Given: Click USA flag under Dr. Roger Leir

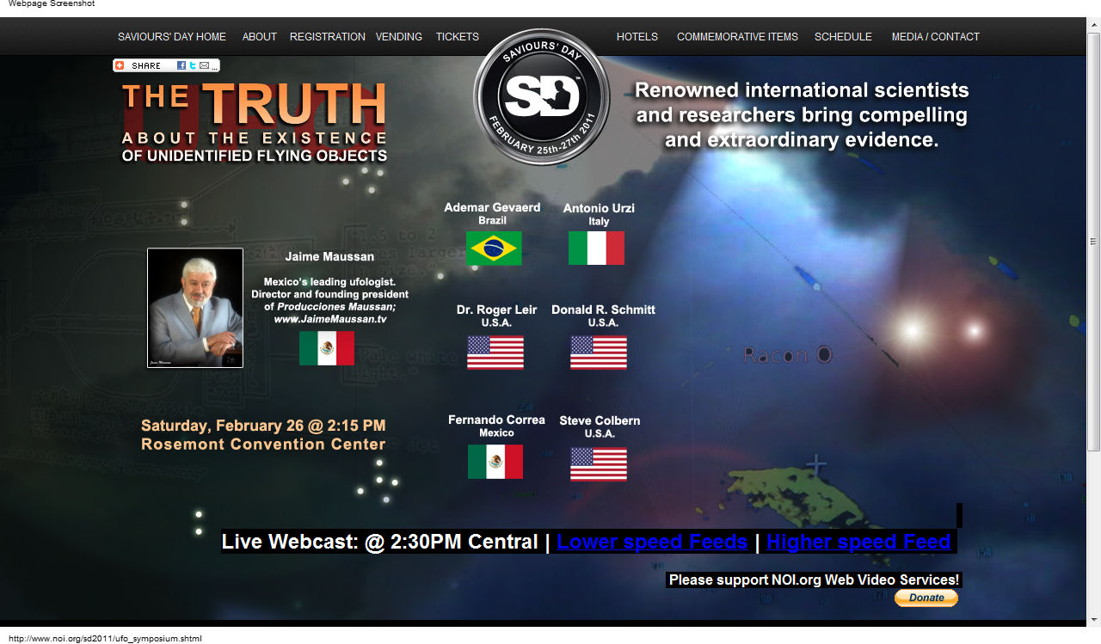Looking at the screenshot, I should tap(495, 353).
